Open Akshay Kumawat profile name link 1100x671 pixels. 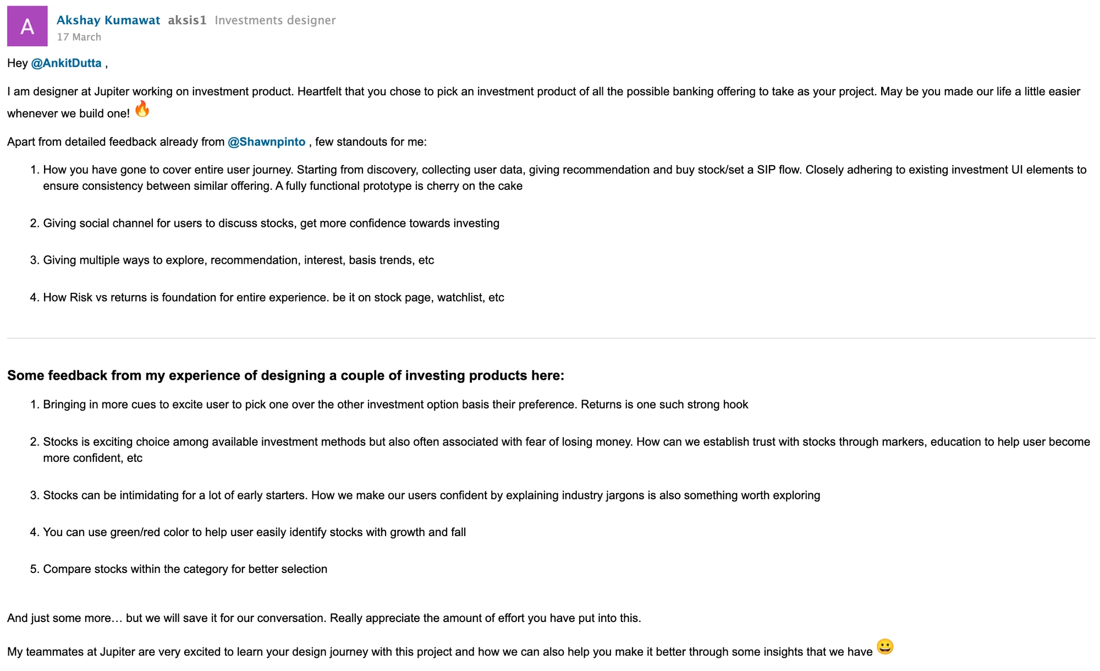tap(108, 20)
